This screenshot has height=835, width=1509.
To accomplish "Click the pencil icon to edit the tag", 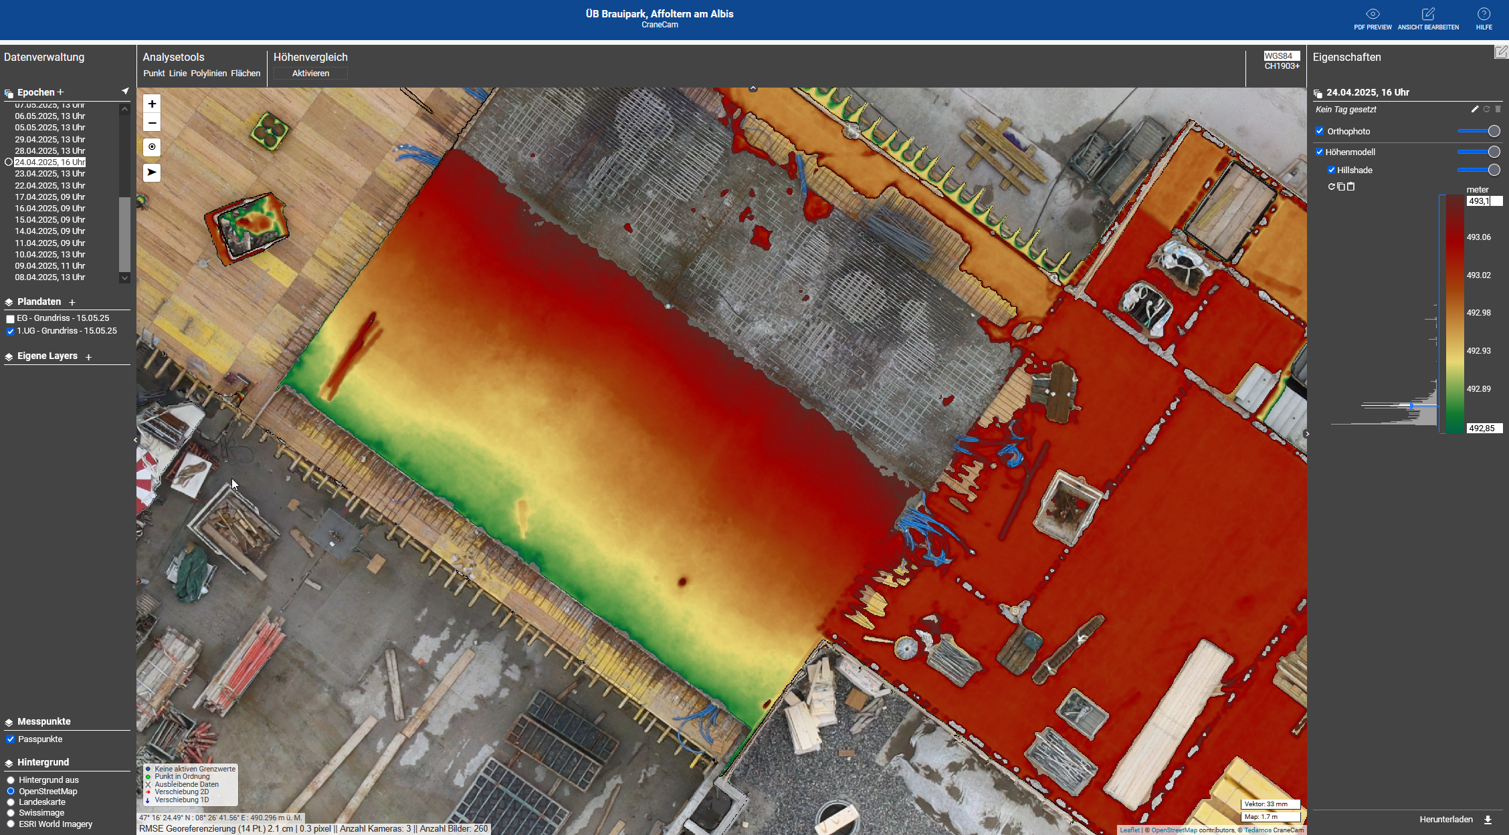I will click(1475, 109).
